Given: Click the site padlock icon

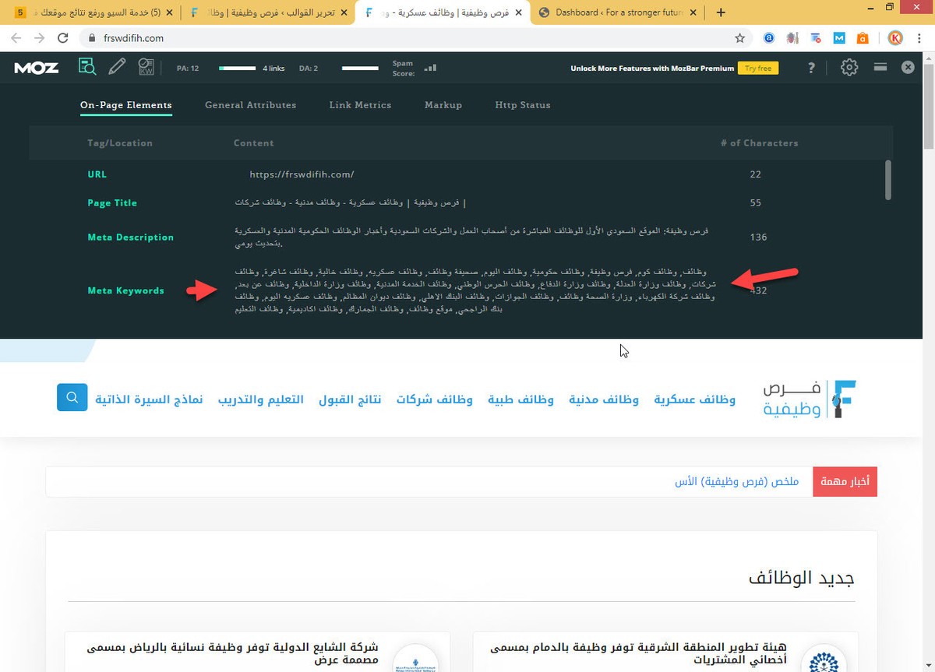Looking at the screenshot, I should click(x=90, y=37).
